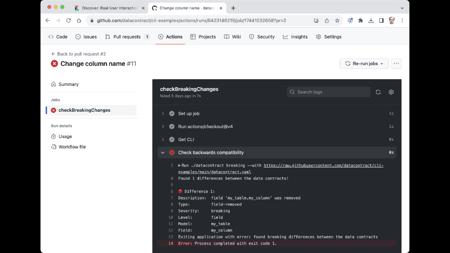Click the 1Password extension icon
Image resolution: width=450 pixels, height=253 pixels.
[350, 21]
